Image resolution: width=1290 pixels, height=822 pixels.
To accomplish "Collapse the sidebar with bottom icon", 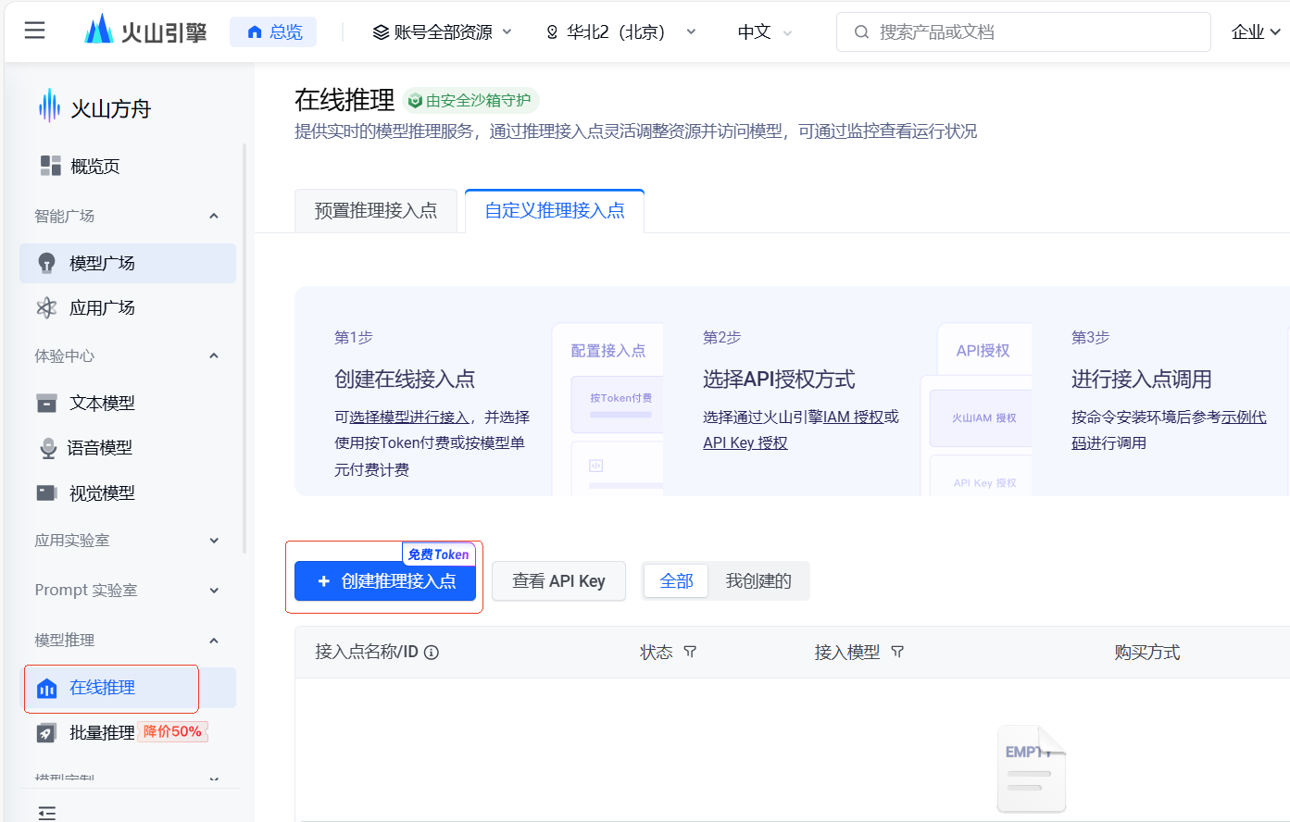I will tap(47, 812).
